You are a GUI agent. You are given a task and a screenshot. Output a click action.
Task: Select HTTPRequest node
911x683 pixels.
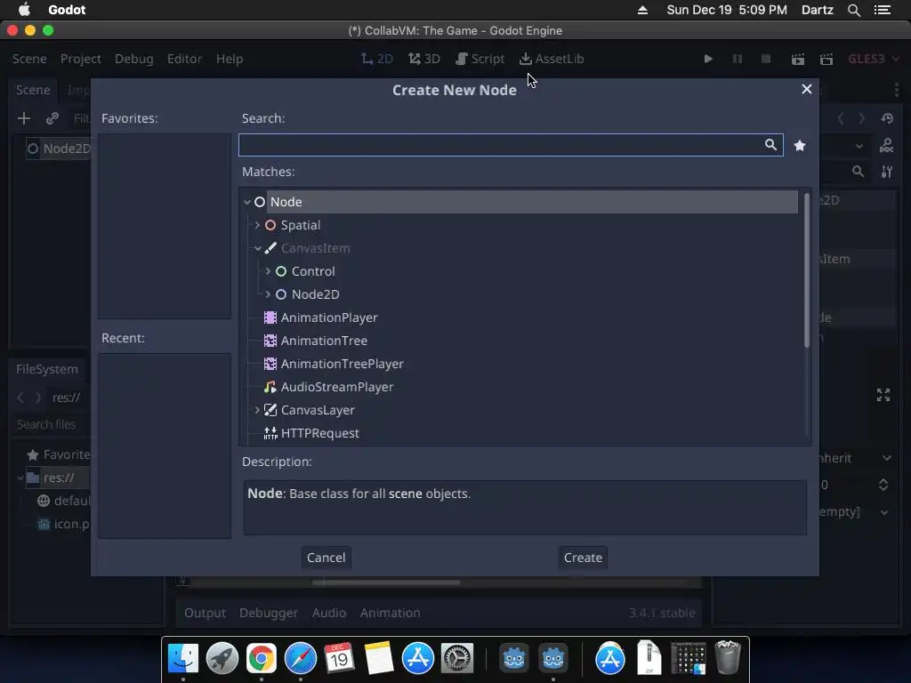pos(320,433)
